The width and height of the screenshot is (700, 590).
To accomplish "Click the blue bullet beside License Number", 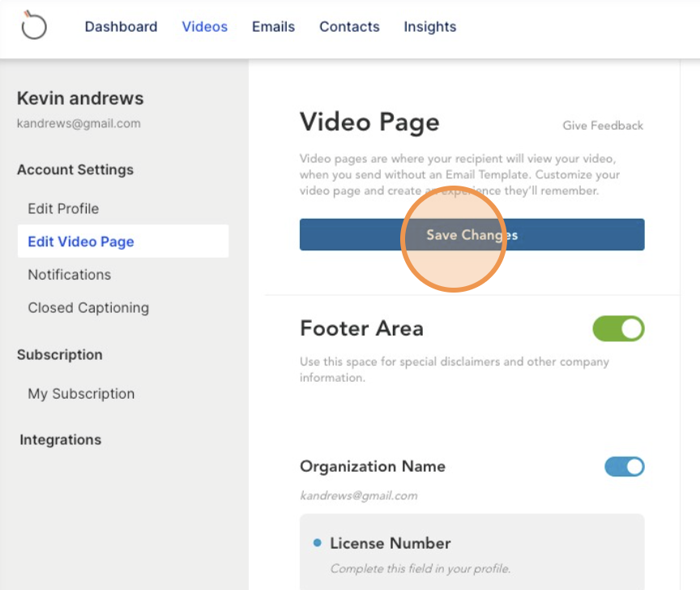I will 318,543.
